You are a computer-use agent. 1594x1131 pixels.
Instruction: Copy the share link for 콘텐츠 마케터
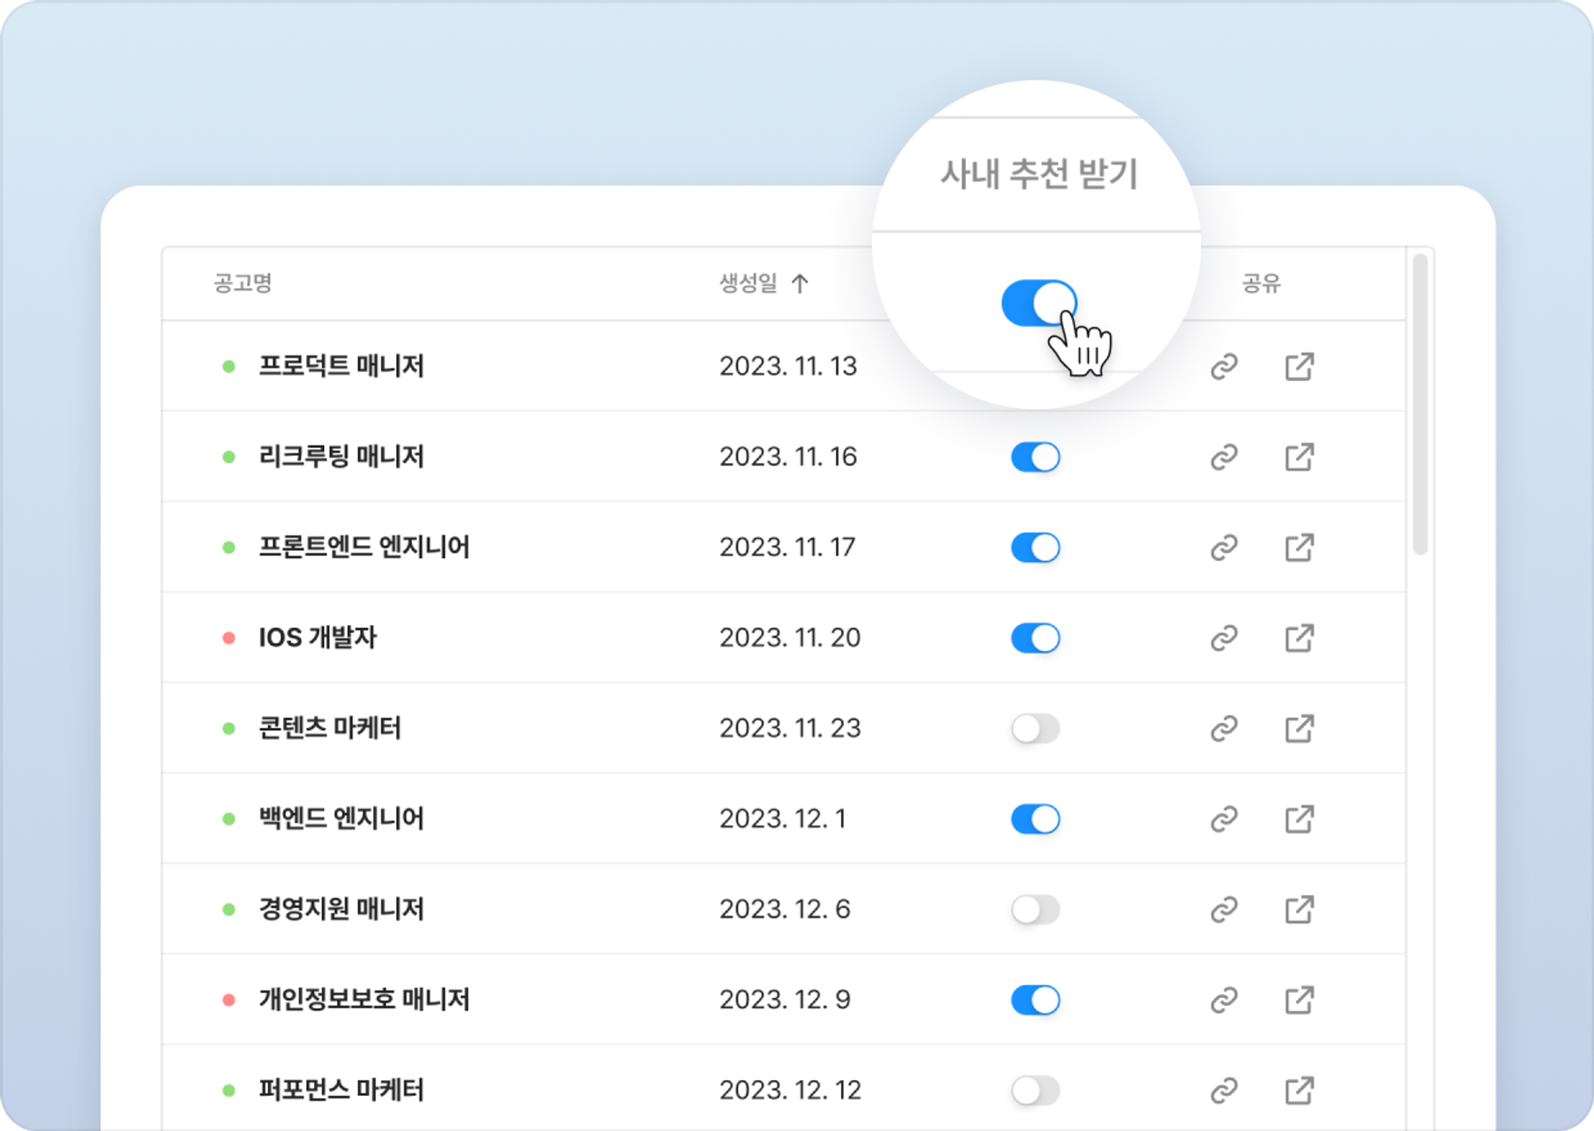(1223, 728)
